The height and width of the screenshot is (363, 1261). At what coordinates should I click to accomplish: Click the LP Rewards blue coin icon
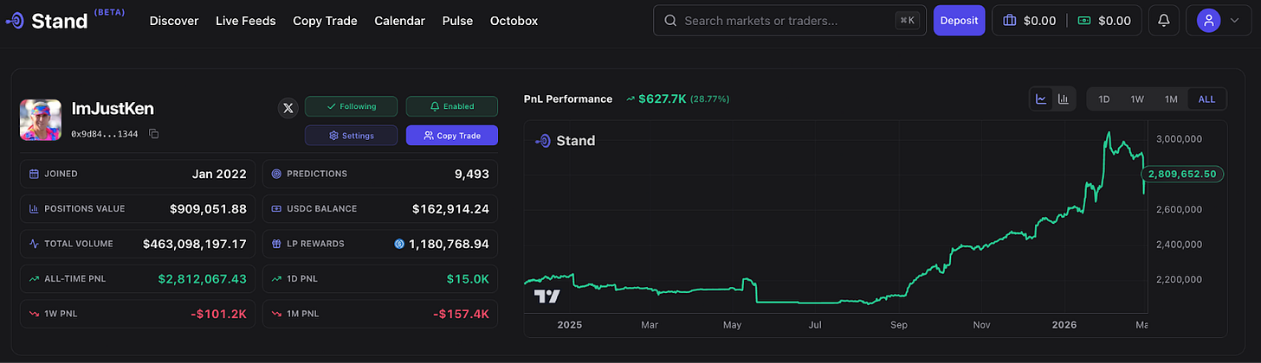tap(399, 244)
